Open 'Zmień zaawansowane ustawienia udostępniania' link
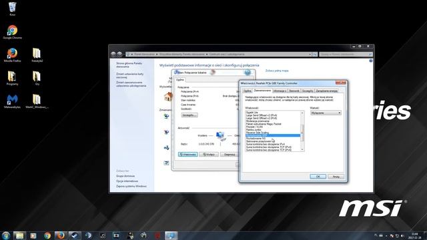Image resolution: width=427 pixels, height=240 pixels. coord(131,84)
